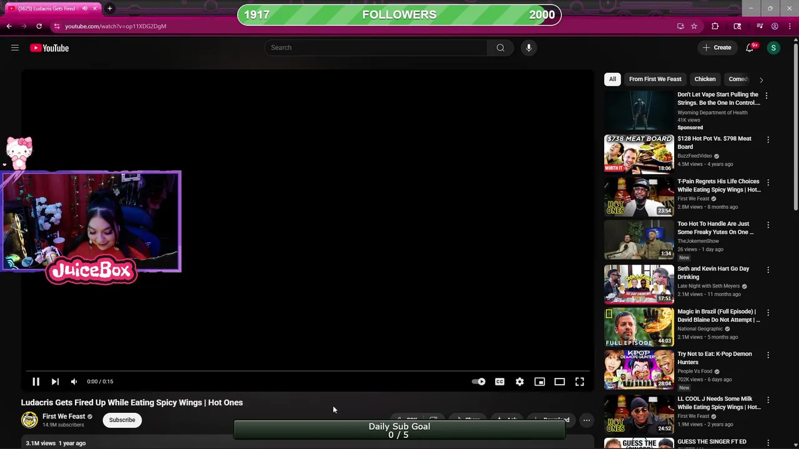This screenshot has height=449, width=799.
Task: Open more actions ellipsis below the video
Action: click(586, 420)
